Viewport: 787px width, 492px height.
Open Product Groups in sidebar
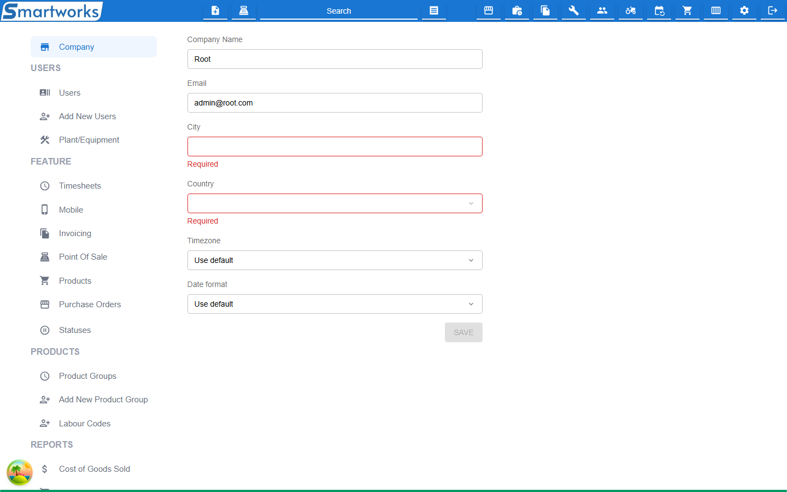click(x=93, y=376)
